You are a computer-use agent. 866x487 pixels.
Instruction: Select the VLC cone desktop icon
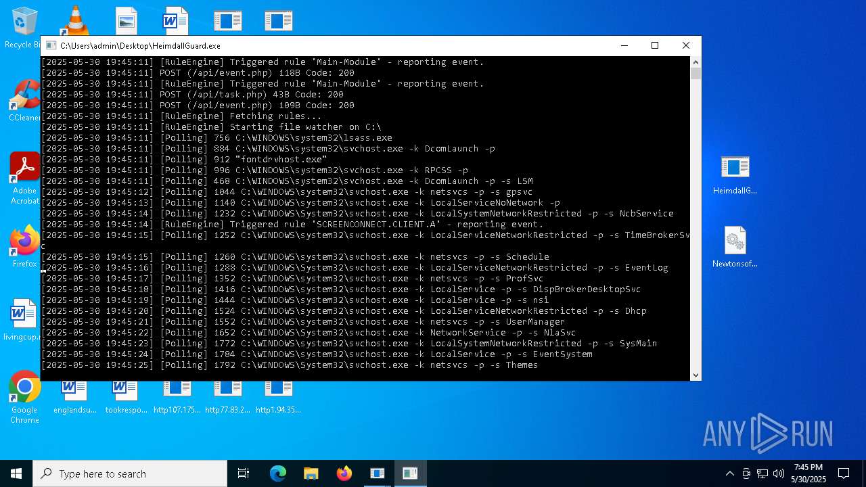point(75,20)
